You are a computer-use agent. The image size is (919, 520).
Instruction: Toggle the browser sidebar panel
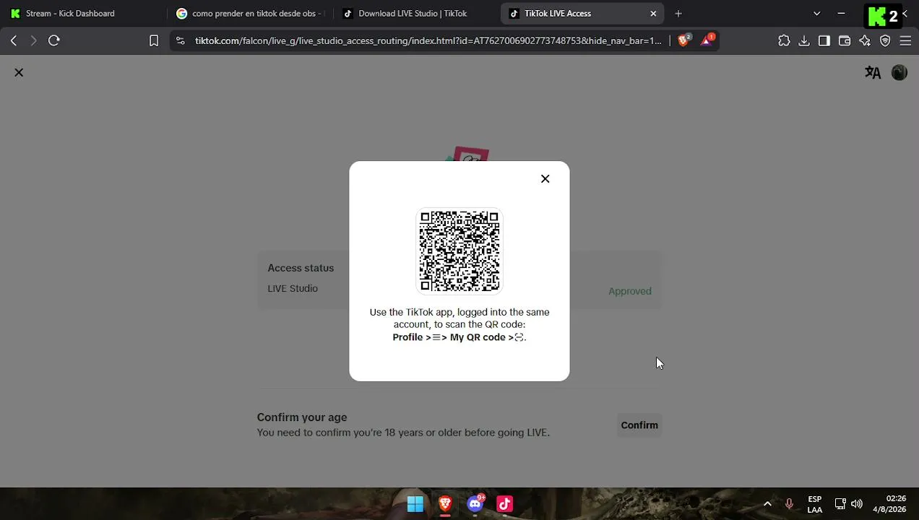(x=824, y=41)
